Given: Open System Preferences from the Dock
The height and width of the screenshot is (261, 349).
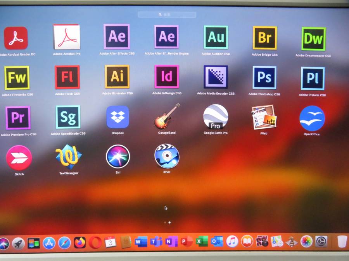Looking at the screenshot, I should click(x=321, y=241).
